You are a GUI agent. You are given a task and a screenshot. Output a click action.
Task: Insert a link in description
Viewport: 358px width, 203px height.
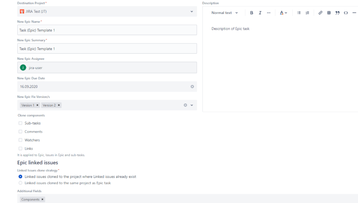(x=320, y=13)
